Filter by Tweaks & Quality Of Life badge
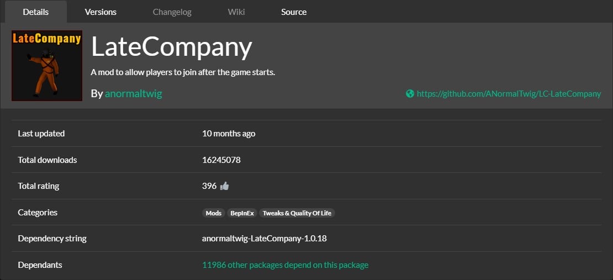This screenshot has width=613, height=280. pyautogui.click(x=297, y=213)
